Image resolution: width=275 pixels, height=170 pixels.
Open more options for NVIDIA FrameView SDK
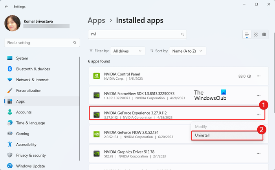[258, 95]
